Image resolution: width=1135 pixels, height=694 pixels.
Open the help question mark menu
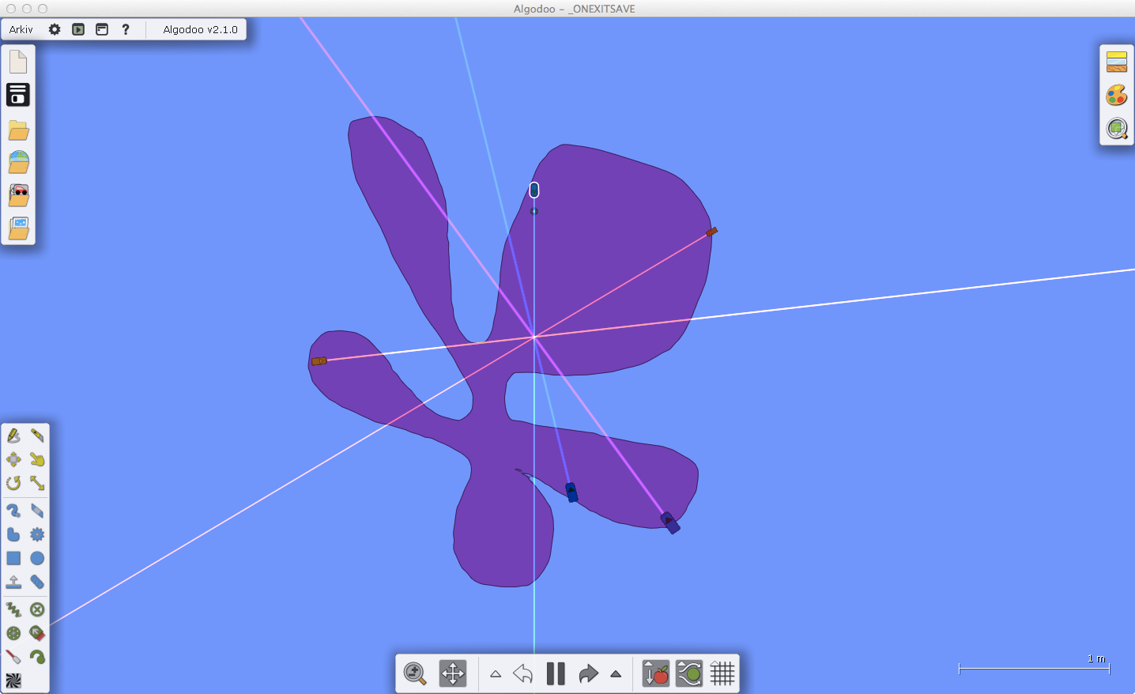pos(126,29)
